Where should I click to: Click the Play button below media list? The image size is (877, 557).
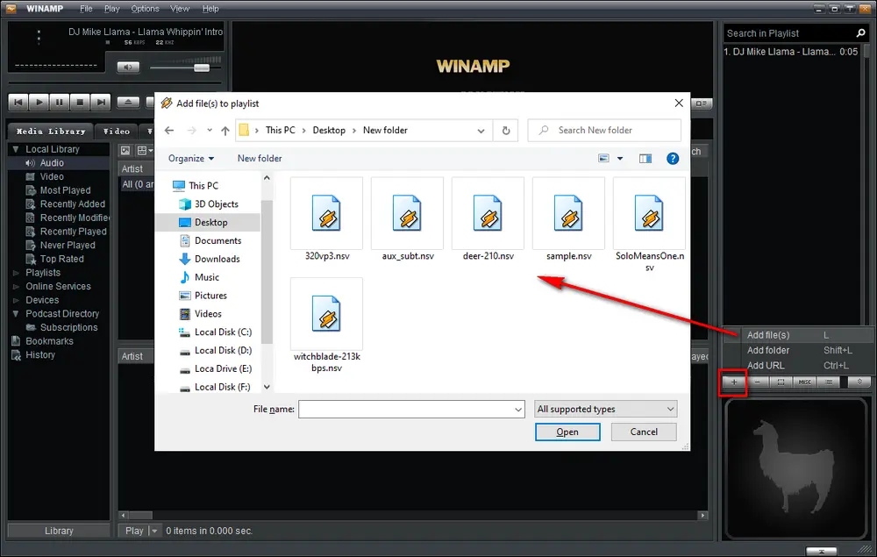coord(133,531)
